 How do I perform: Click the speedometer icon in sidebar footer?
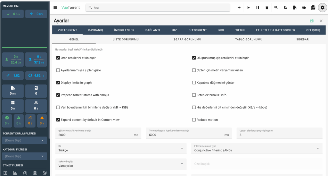25,173
